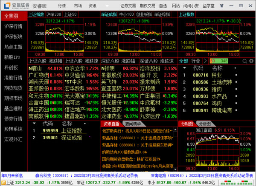The height and width of the screenshot is (186, 256).
Task: Switch to the 深证综指 chart tab
Action: 162,14
